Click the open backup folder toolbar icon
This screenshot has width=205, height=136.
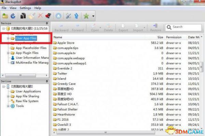[x=5, y=16]
